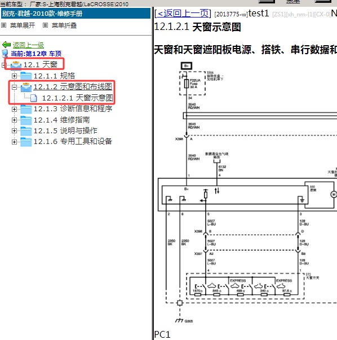337x340 pixels.
Task: Select the 12.1.2 示意图和布线图 tree item
Action: click(x=73, y=87)
